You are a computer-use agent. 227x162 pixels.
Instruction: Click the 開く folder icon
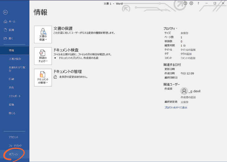click(5, 38)
